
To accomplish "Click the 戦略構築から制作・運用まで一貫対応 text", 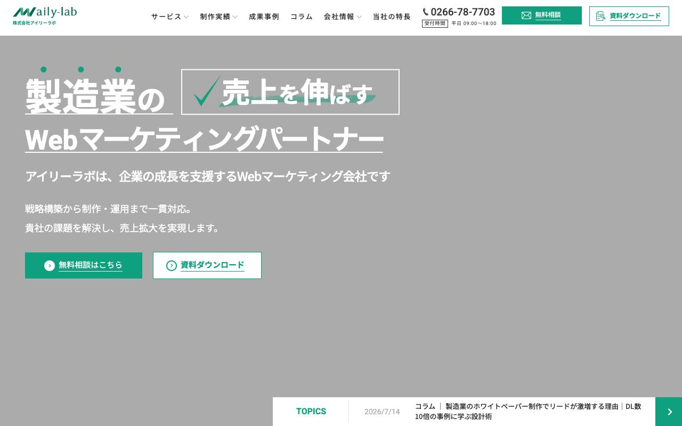I will tap(109, 209).
